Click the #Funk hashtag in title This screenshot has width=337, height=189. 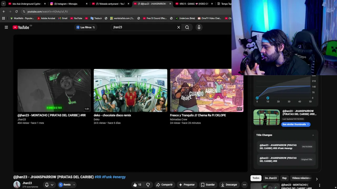point(107,177)
